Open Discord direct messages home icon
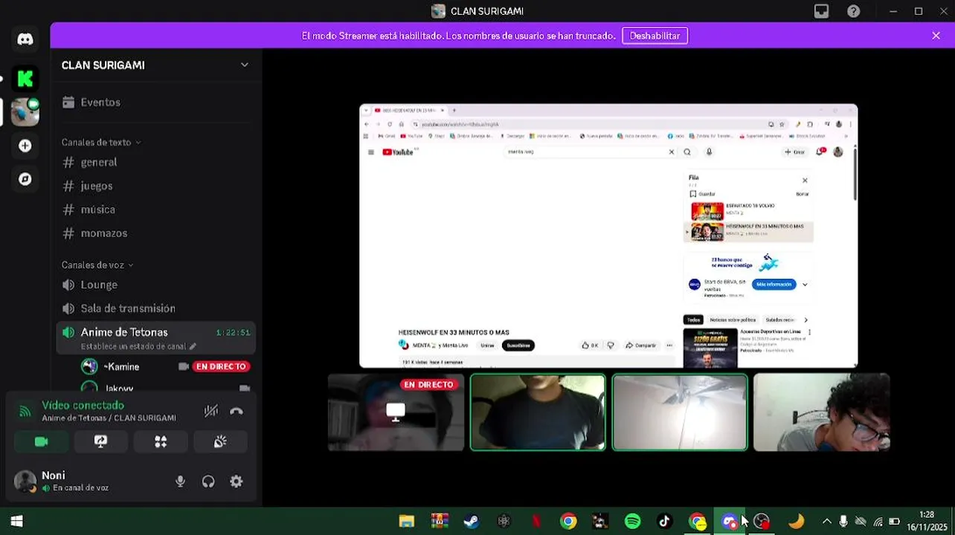The width and height of the screenshot is (955, 535). coord(25,39)
